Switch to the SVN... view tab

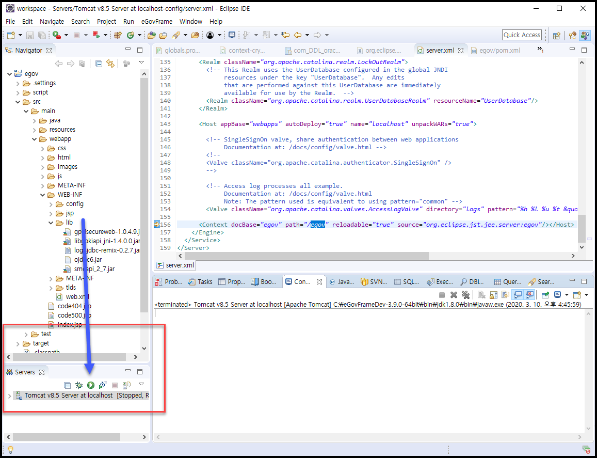[x=374, y=282]
